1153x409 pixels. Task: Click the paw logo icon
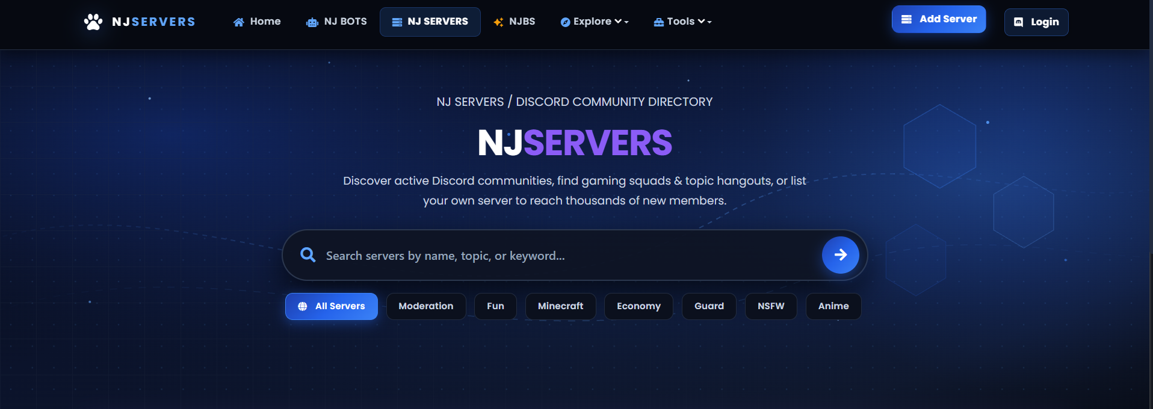pyautogui.click(x=93, y=22)
